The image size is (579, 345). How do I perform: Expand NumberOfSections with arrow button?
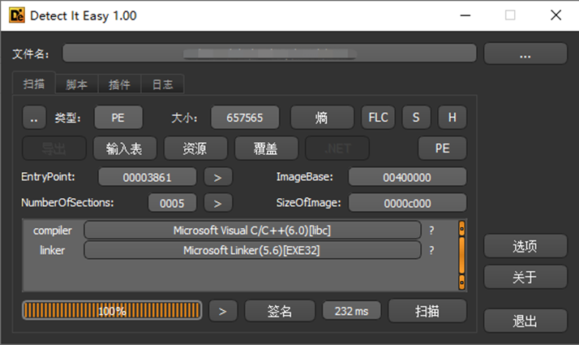218,203
